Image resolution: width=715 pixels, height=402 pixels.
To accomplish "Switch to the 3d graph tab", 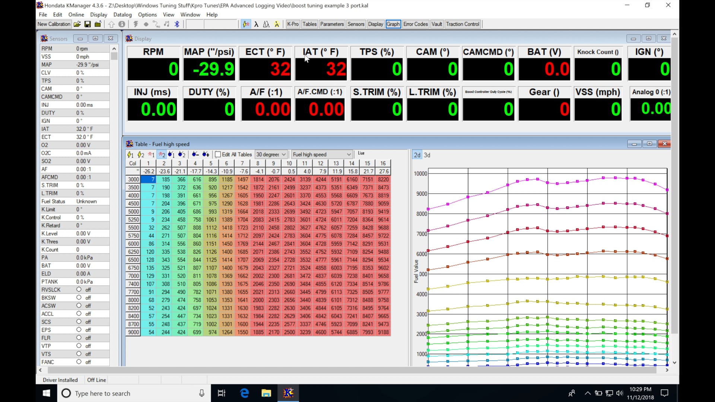I will (x=427, y=155).
